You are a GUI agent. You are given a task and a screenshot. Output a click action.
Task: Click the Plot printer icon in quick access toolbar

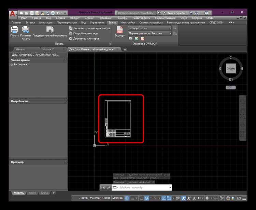point(53,13)
